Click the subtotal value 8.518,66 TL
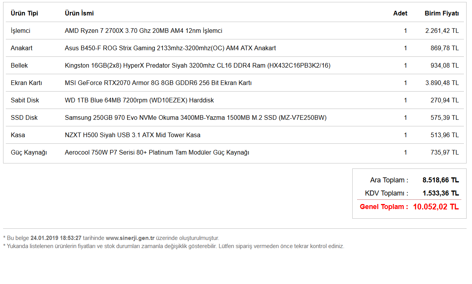 (441, 180)
